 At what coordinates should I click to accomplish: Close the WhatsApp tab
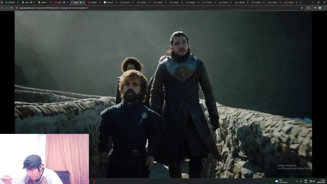tap(18, 2)
